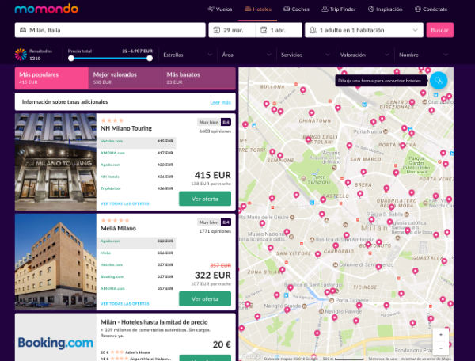The width and height of the screenshot is (475, 361).
Task: Open the Valoración filter dropdown
Action: [364, 55]
